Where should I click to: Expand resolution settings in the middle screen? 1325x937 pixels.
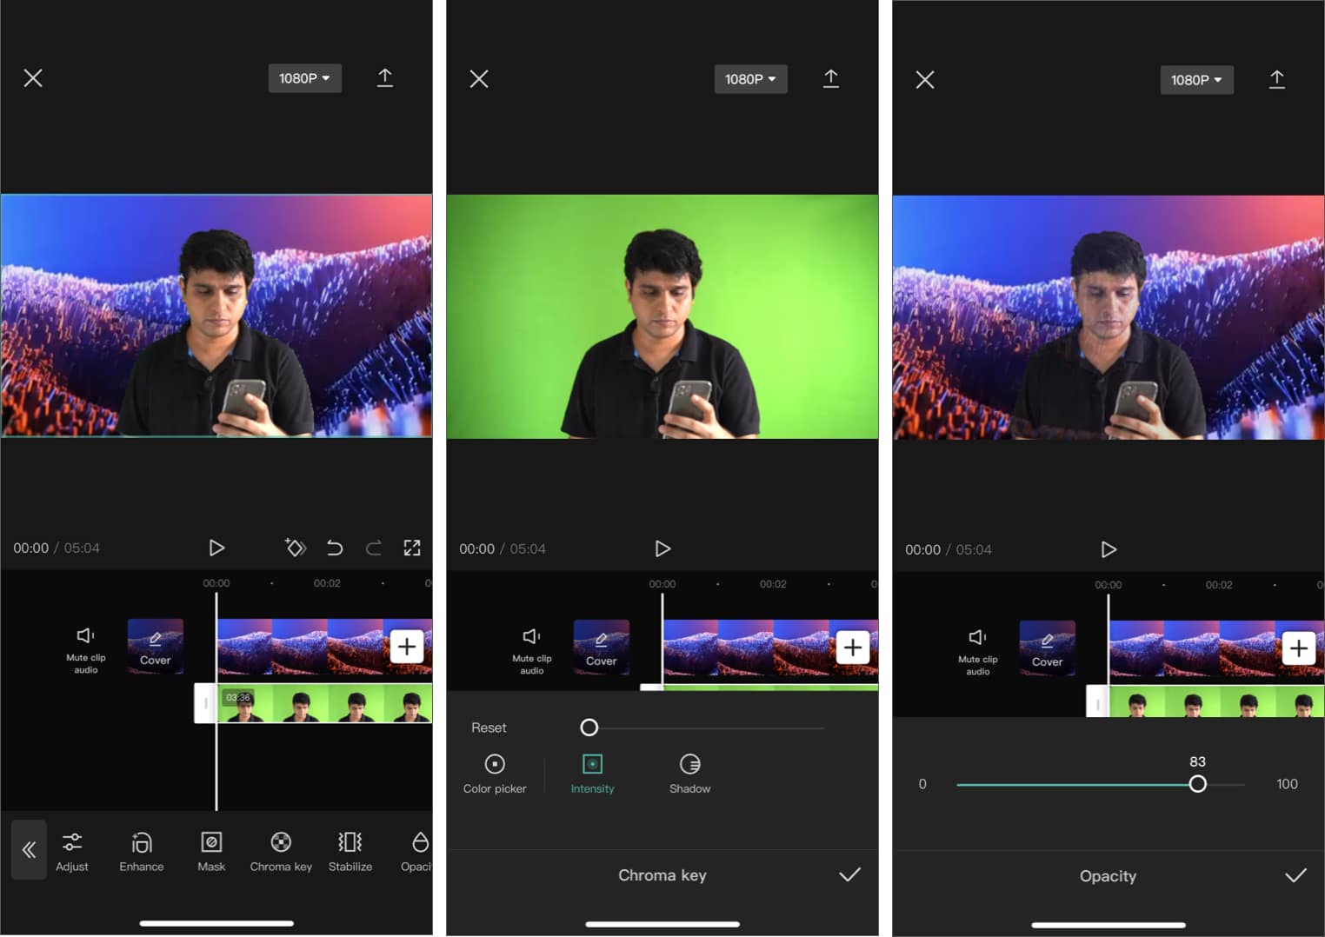[x=750, y=79]
